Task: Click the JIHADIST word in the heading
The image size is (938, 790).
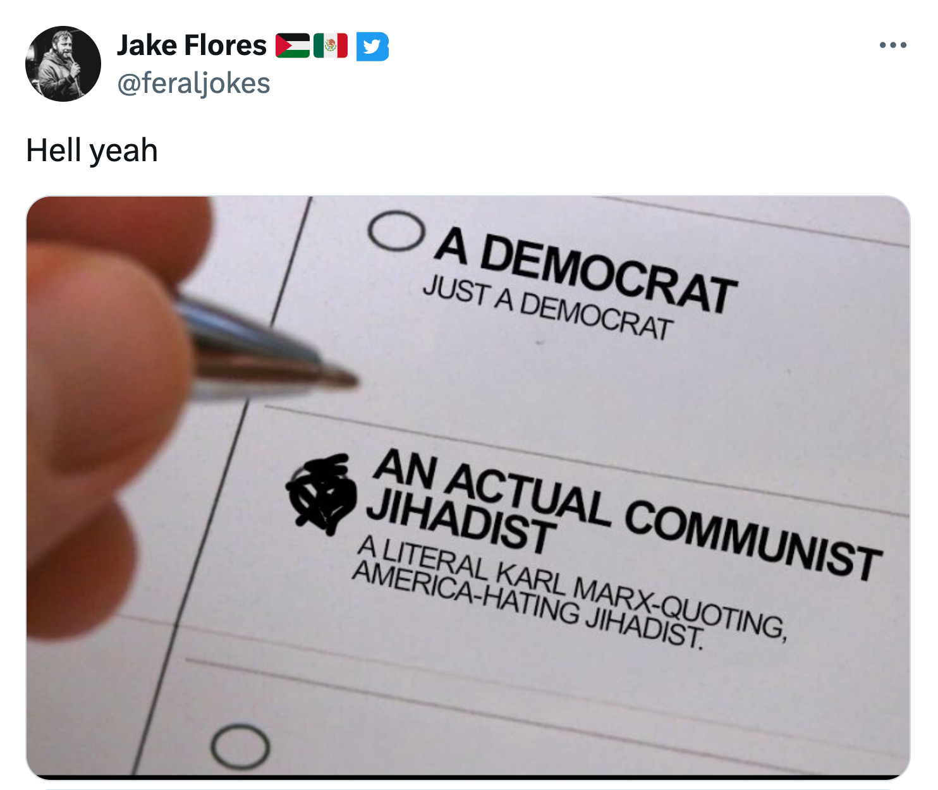Action: (x=460, y=523)
